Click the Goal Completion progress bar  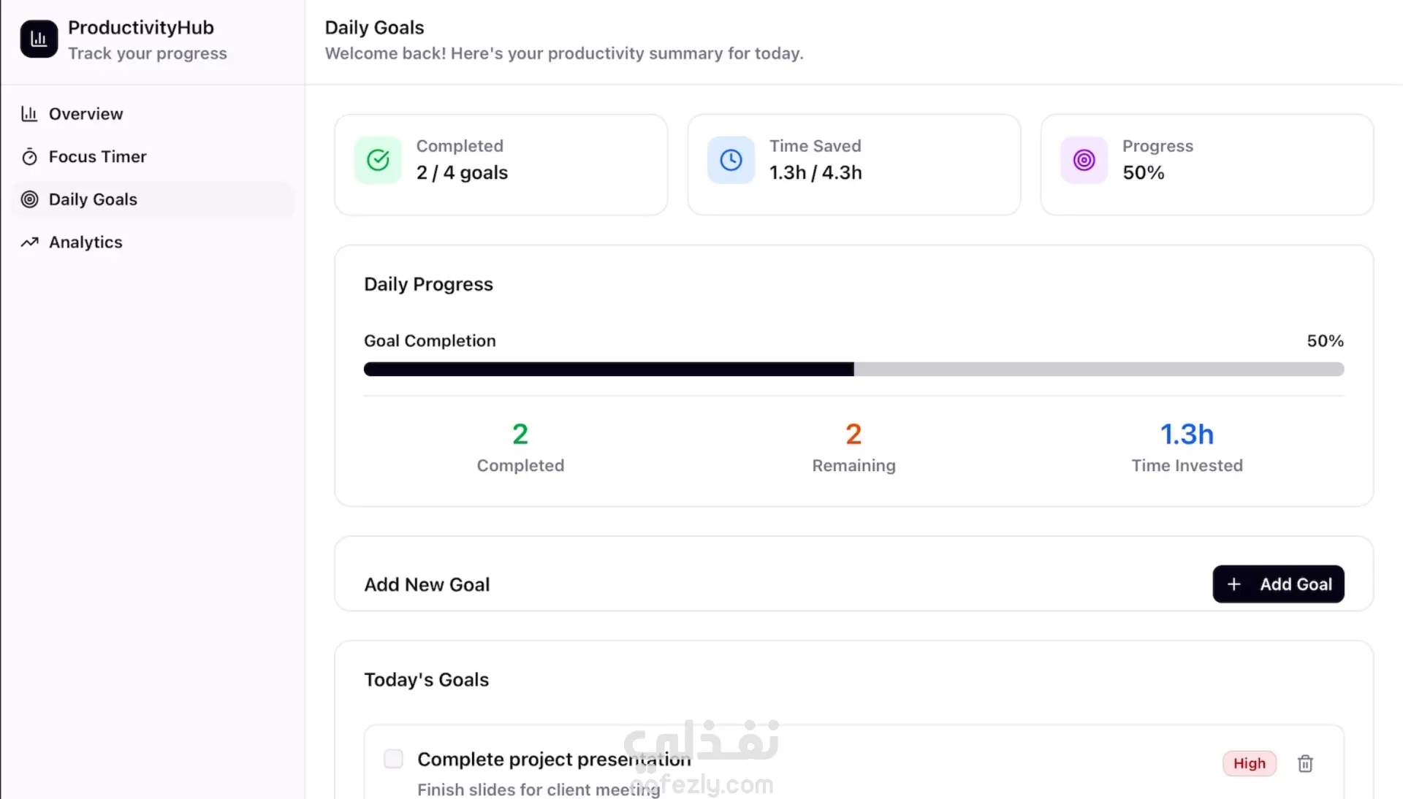tap(853, 370)
